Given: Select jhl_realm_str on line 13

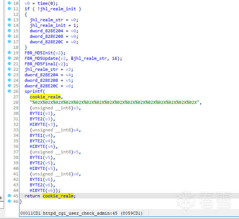Looking at the screenshot, I should [47, 20].
